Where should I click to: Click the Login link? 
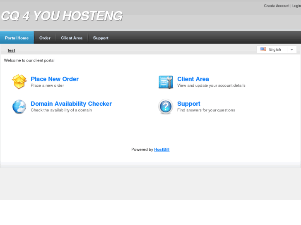(x=296, y=6)
